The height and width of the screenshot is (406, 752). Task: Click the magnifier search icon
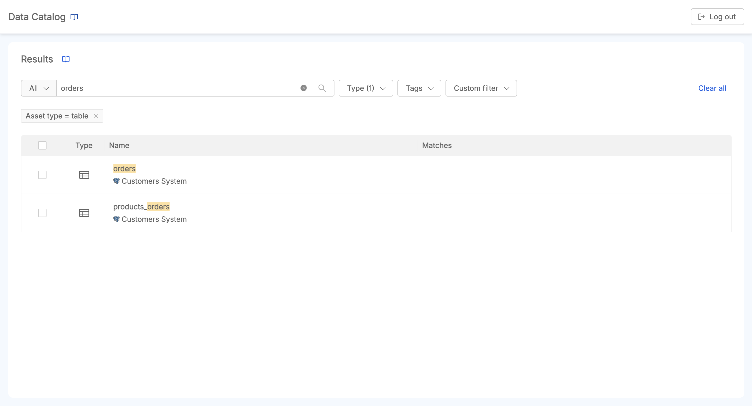[x=322, y=88]
